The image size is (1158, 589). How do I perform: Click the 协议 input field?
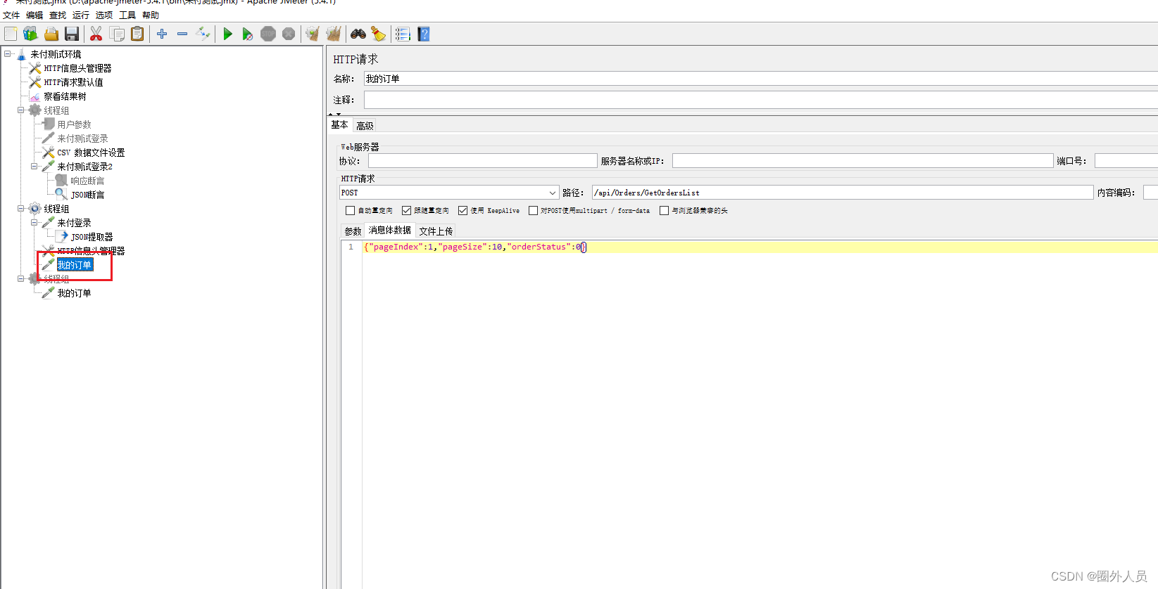coord(482,161)
